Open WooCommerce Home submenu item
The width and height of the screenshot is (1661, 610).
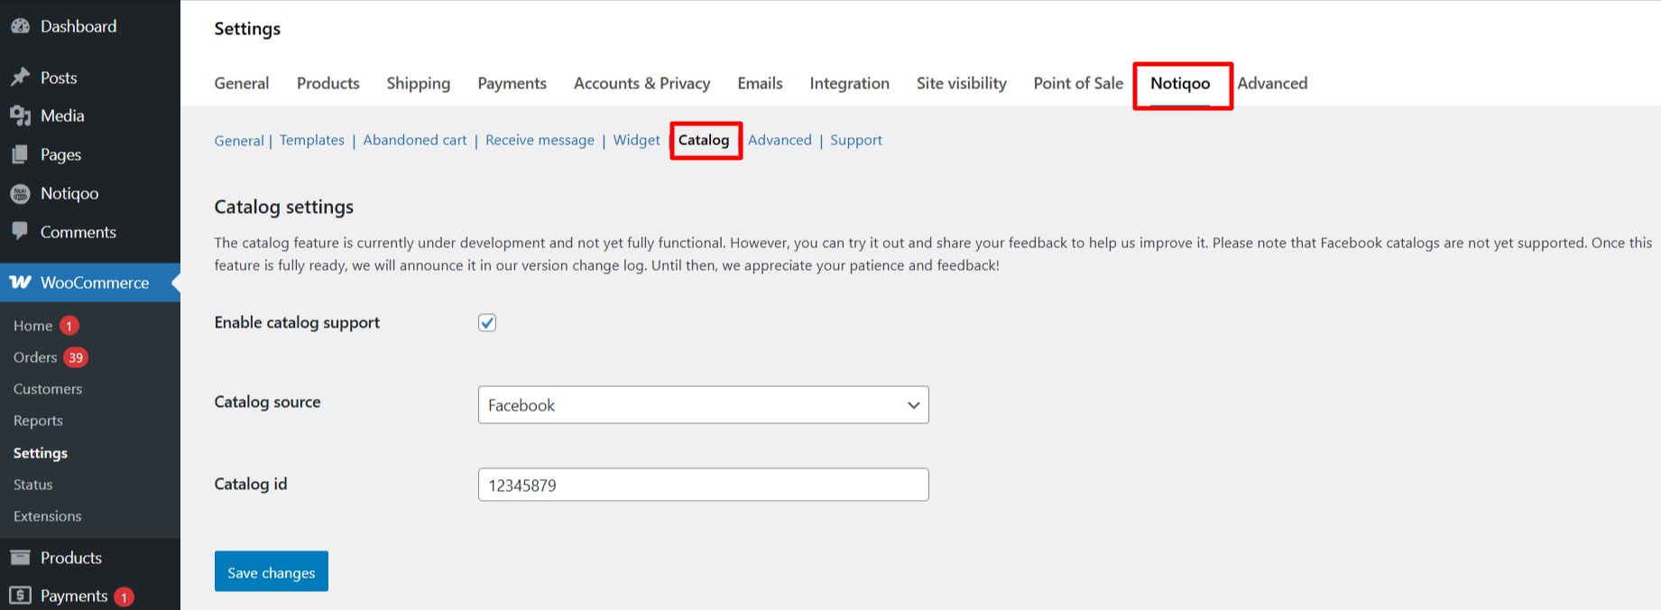tap(32, 326)
